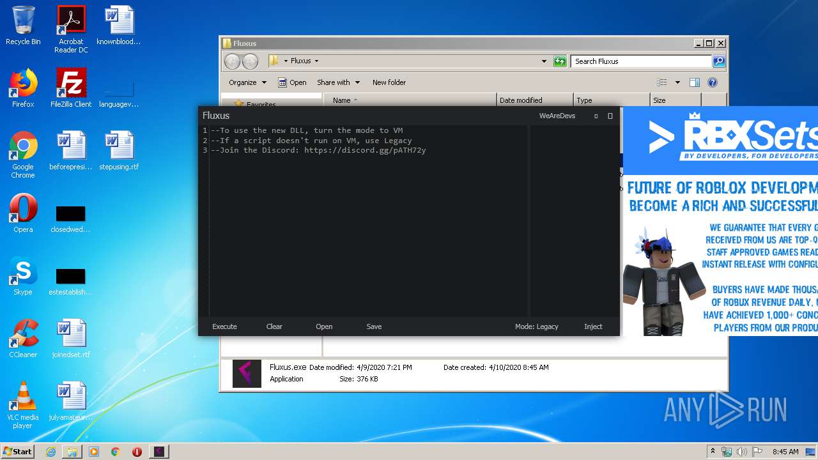Switch to the Fluxus taskbar button
Viewport: 818px width, 460px height.
click(158, 452)
